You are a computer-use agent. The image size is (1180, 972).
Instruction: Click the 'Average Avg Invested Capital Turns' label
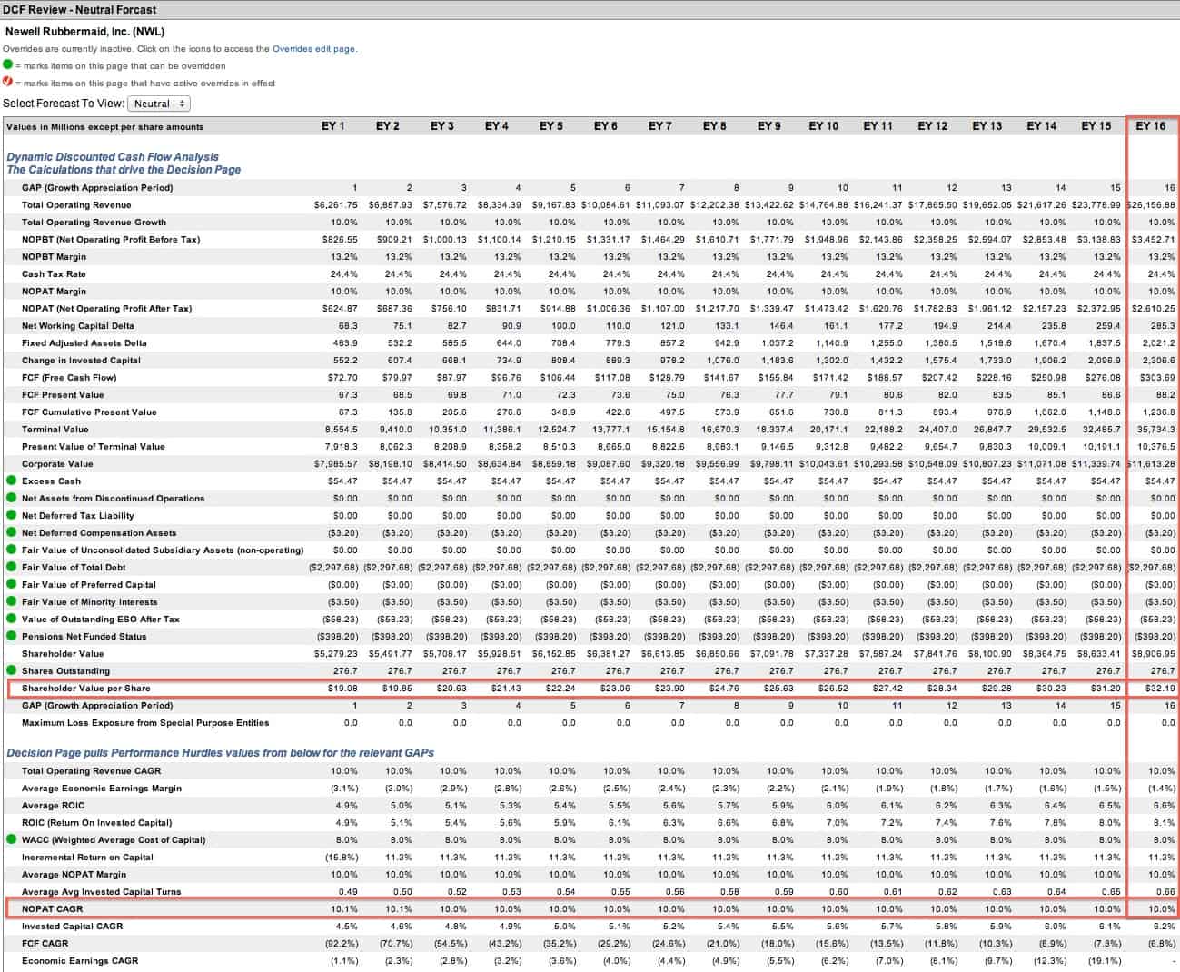102,892
